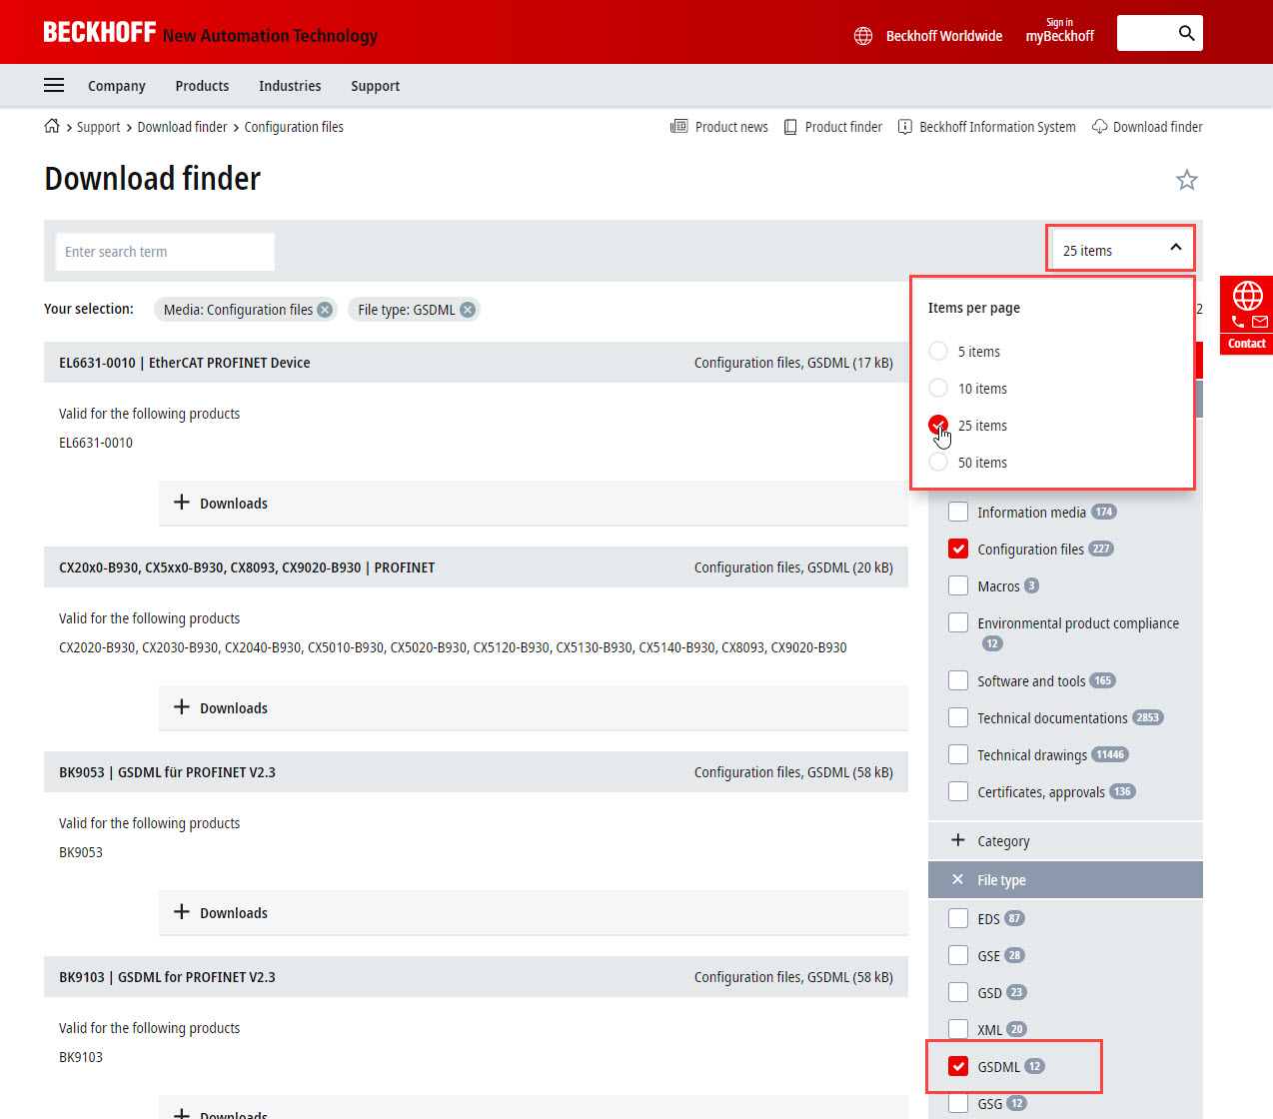Open the Product finder

(832, 127)
